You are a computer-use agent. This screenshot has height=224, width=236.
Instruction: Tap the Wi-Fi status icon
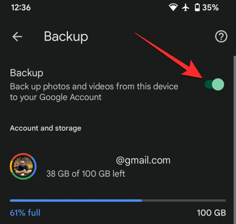tap(173, 7)
